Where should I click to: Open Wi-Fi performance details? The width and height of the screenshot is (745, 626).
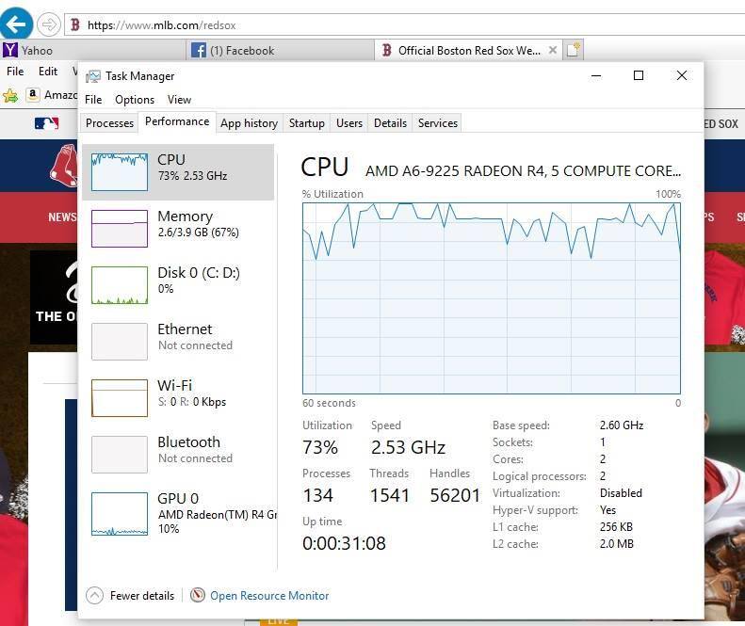[x=175, y=393]
